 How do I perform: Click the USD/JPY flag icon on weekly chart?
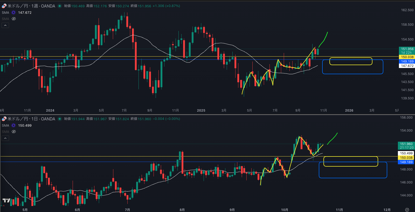(4, 6)
